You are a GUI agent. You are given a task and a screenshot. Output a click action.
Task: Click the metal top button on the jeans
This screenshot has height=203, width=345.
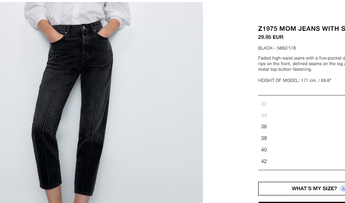[x=84, y=28]
